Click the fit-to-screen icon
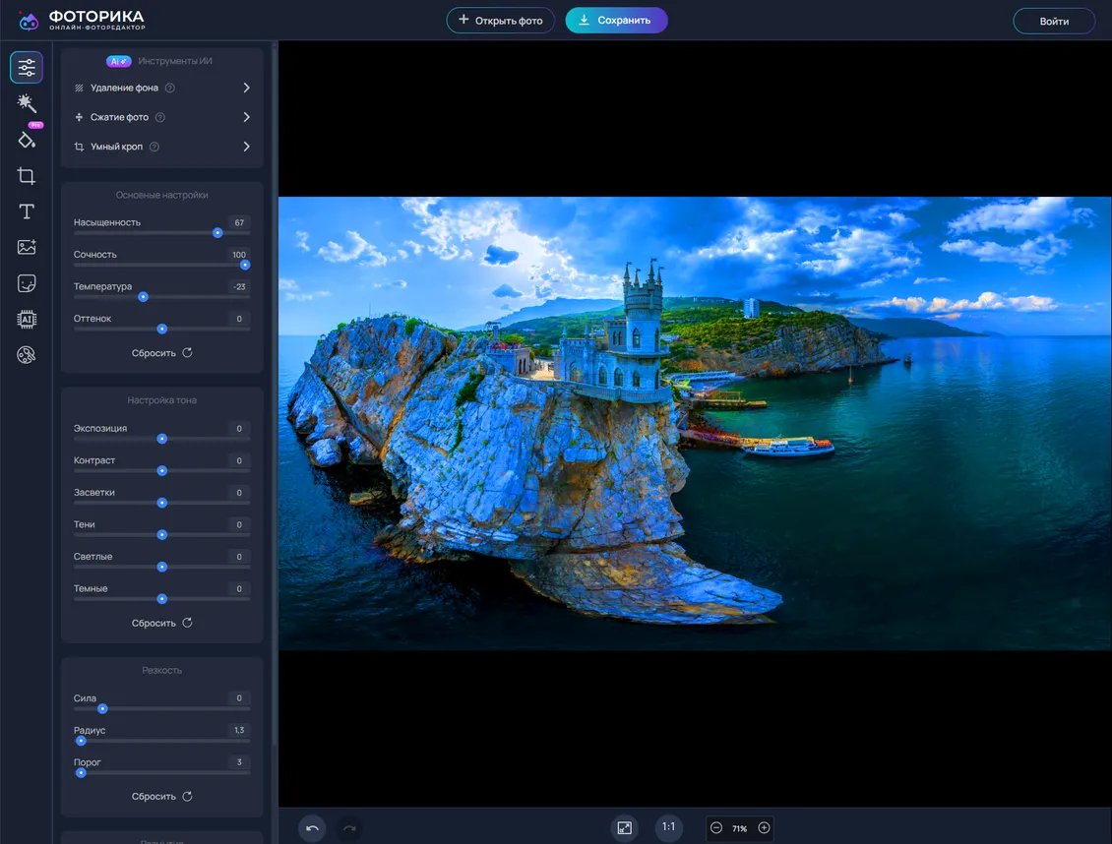This screenshot has width=1112, height=844. [x=624, y=828]
